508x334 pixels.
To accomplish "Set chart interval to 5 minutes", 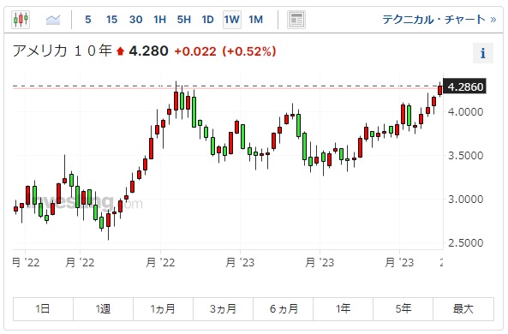I will click(x=87, y=20).
